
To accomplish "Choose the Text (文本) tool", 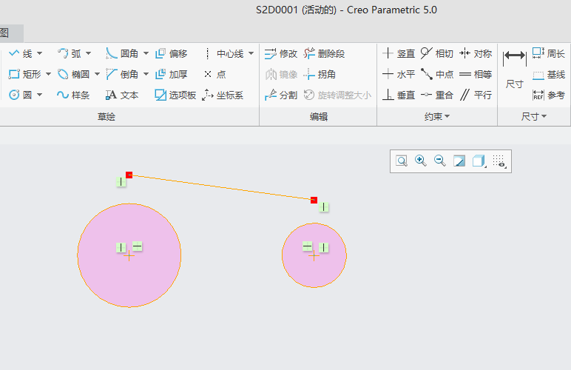I will point(122,95).
